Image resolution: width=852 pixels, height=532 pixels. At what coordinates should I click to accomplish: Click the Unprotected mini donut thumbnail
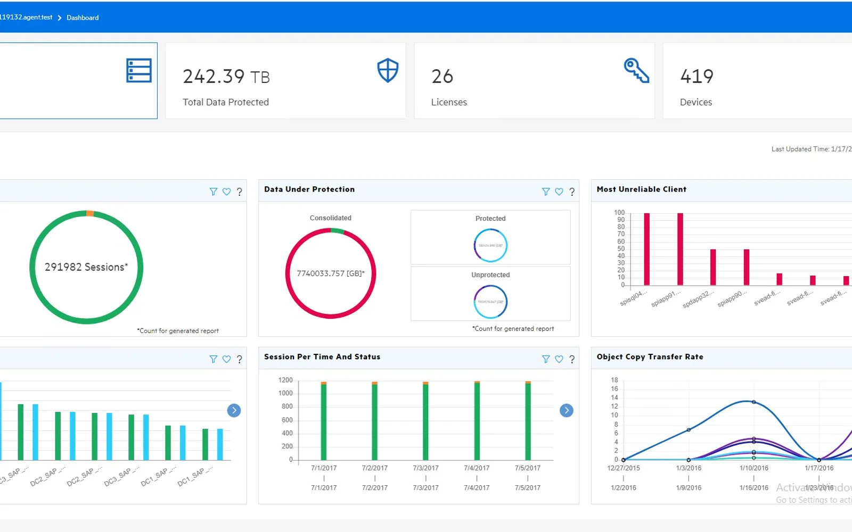click(490, 302)
